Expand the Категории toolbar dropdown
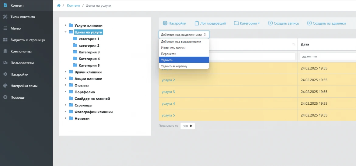 click(247, 23)
